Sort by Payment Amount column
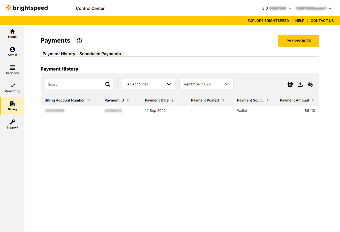 [x=313, y=100]
